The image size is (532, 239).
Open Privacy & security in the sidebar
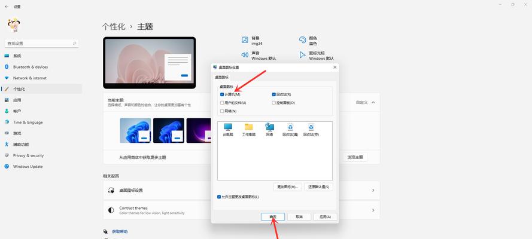point(41,155)
